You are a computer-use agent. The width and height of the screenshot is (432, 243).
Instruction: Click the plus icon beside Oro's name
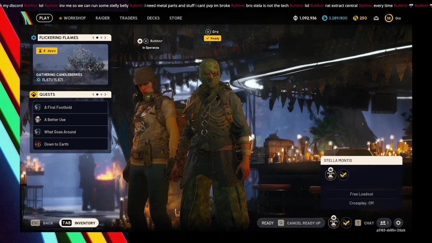pyautogui.click(x=208, y=32)
